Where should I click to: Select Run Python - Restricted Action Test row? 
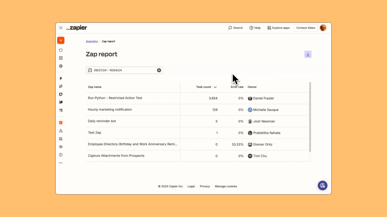[197, 98]
